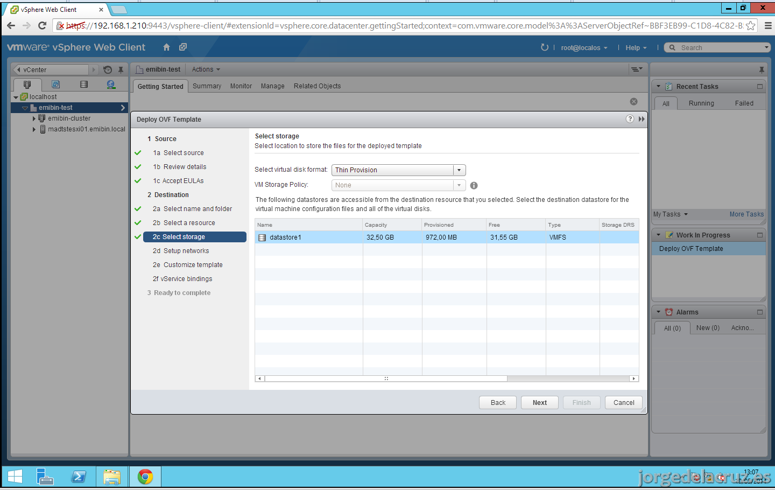
Task: Click the datastore table scroll-right arrow
Action: 634,379
